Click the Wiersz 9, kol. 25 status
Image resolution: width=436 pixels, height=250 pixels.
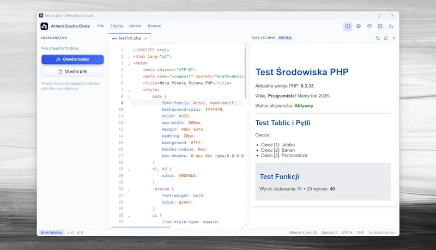tap(303, 233)
